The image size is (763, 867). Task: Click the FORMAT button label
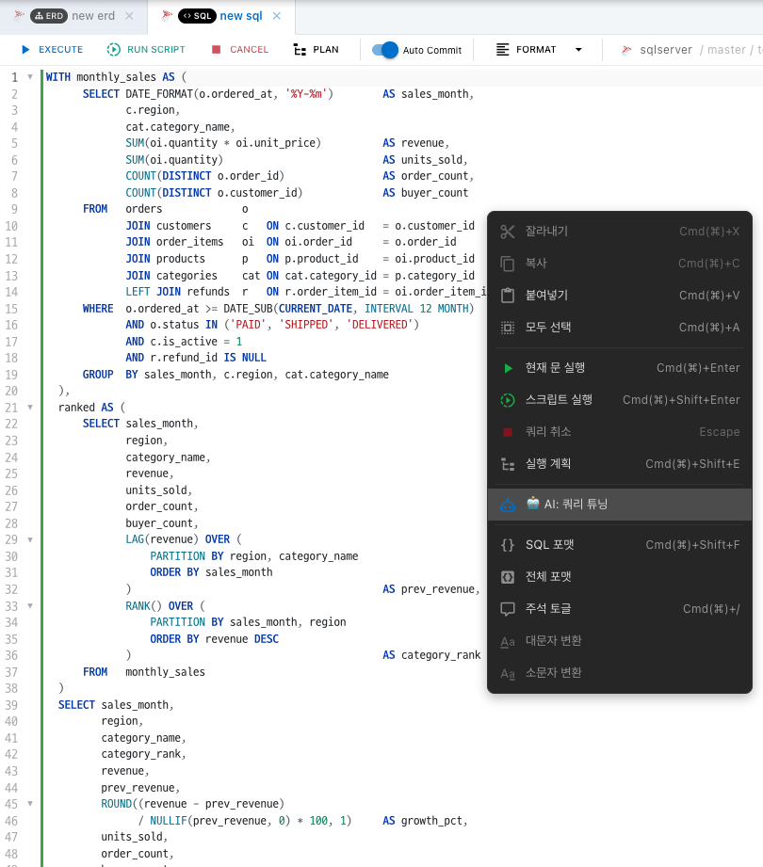[x=536, y=50]
